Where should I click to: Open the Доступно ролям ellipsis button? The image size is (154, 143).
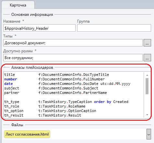tap(147, 58)
